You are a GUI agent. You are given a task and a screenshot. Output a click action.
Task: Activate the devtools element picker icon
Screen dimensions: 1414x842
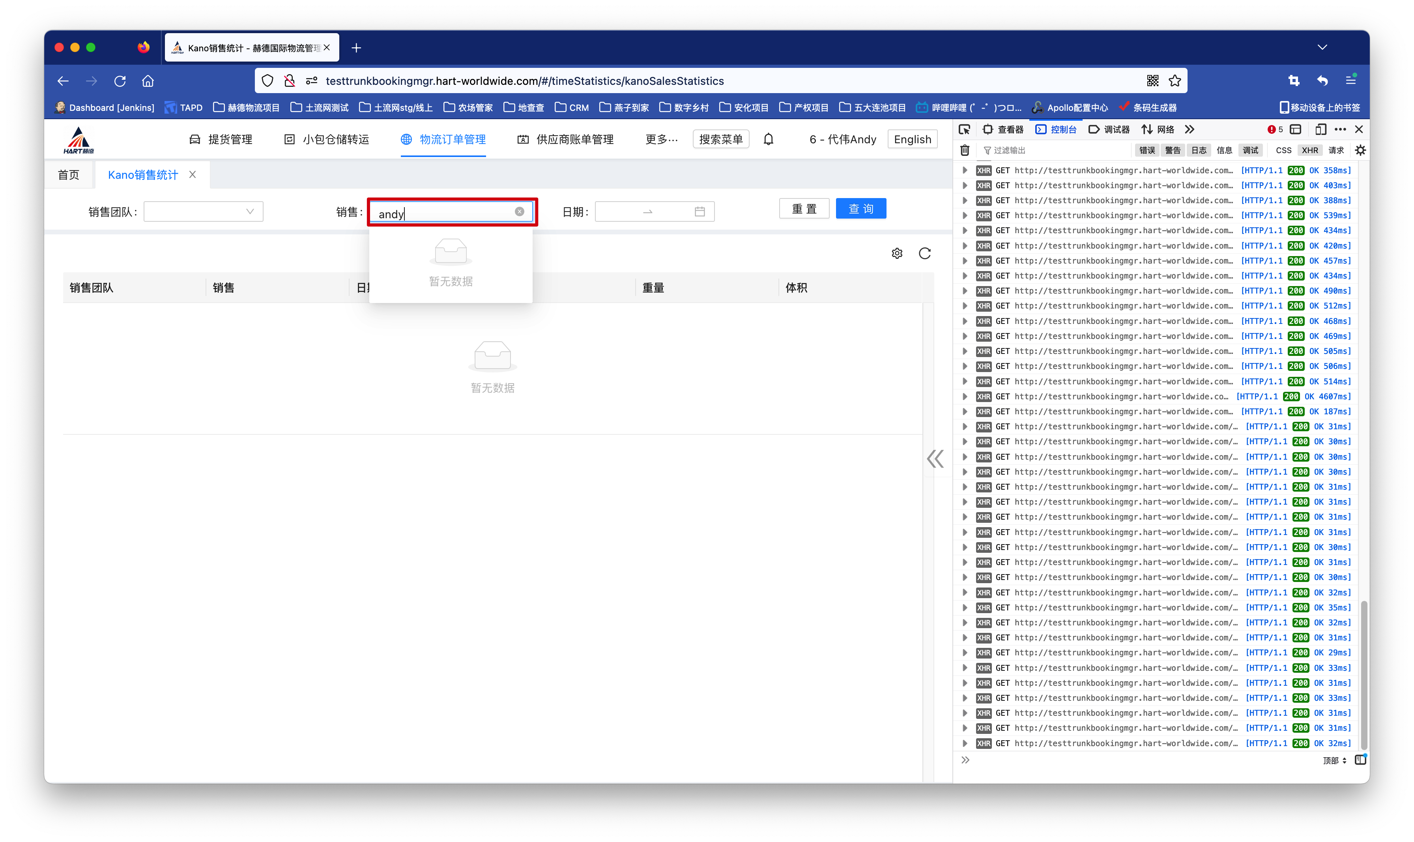click(964, 129)
